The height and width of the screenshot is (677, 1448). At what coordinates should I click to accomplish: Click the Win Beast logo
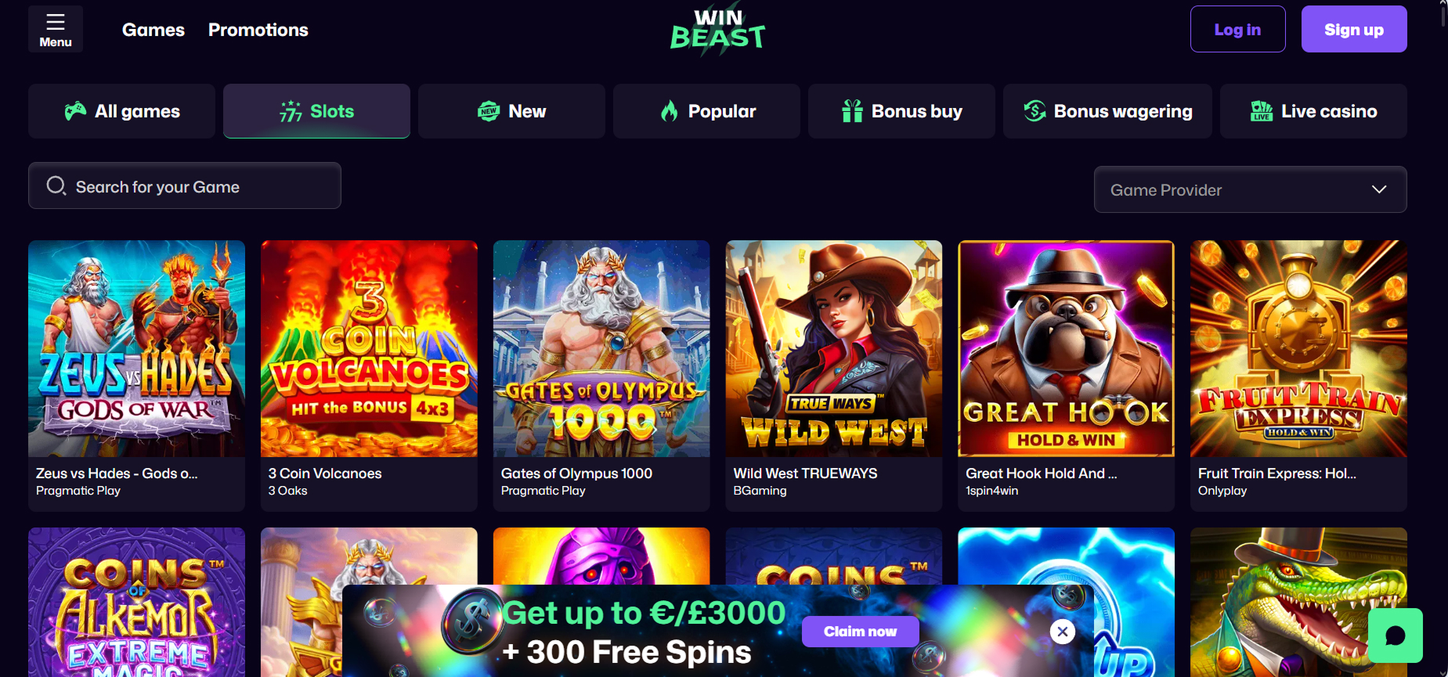coord(717,30)
